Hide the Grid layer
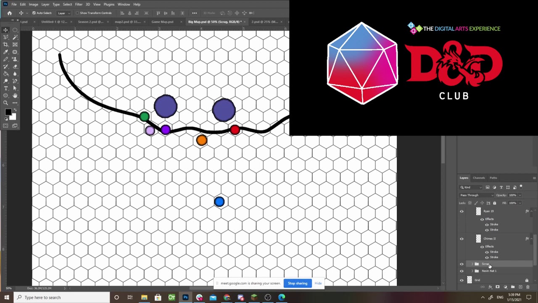This screenshot has height=303, width=538. point(462,280)
